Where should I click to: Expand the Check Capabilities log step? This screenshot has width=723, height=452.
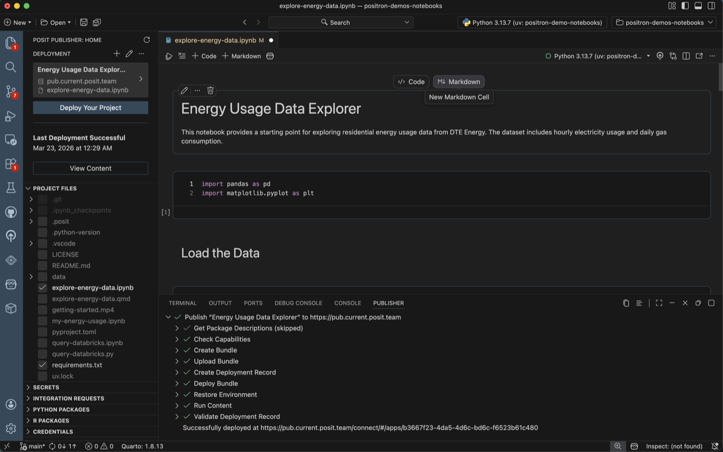177,339
